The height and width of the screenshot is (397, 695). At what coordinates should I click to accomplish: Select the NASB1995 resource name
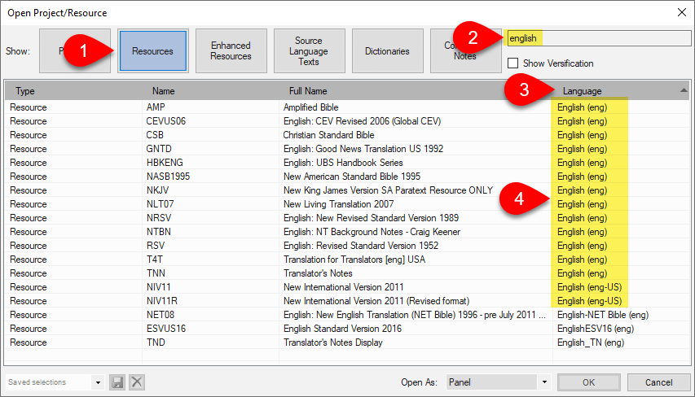tap(168, 177)
